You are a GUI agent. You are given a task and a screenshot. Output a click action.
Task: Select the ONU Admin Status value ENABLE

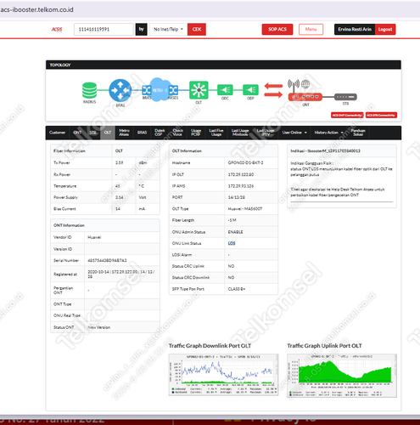tap(235, 232)
